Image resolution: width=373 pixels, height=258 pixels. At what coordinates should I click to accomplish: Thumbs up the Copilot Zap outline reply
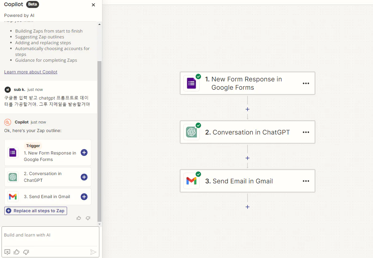tap(79, 218)
